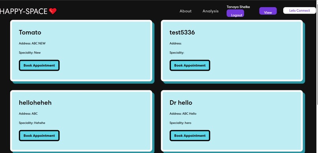Click the Lets Connect button
This screenshot has height=153, width=318.
(x=299, y=11)
